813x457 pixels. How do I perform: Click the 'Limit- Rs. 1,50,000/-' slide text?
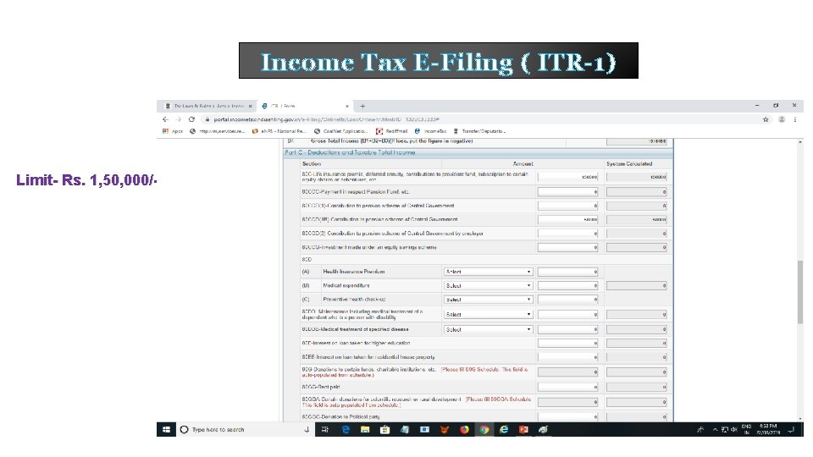point(86,180)
